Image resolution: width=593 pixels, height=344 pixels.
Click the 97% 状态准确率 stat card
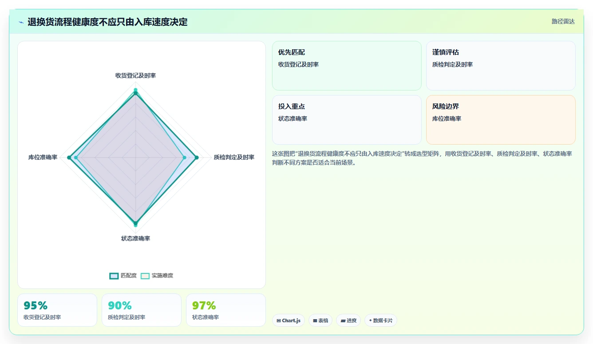coord(226,310)
